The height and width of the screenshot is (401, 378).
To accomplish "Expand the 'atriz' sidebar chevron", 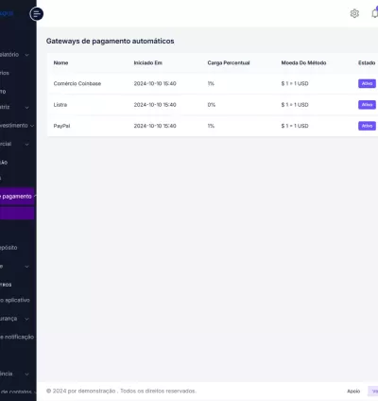I will (x=26, y=108).
